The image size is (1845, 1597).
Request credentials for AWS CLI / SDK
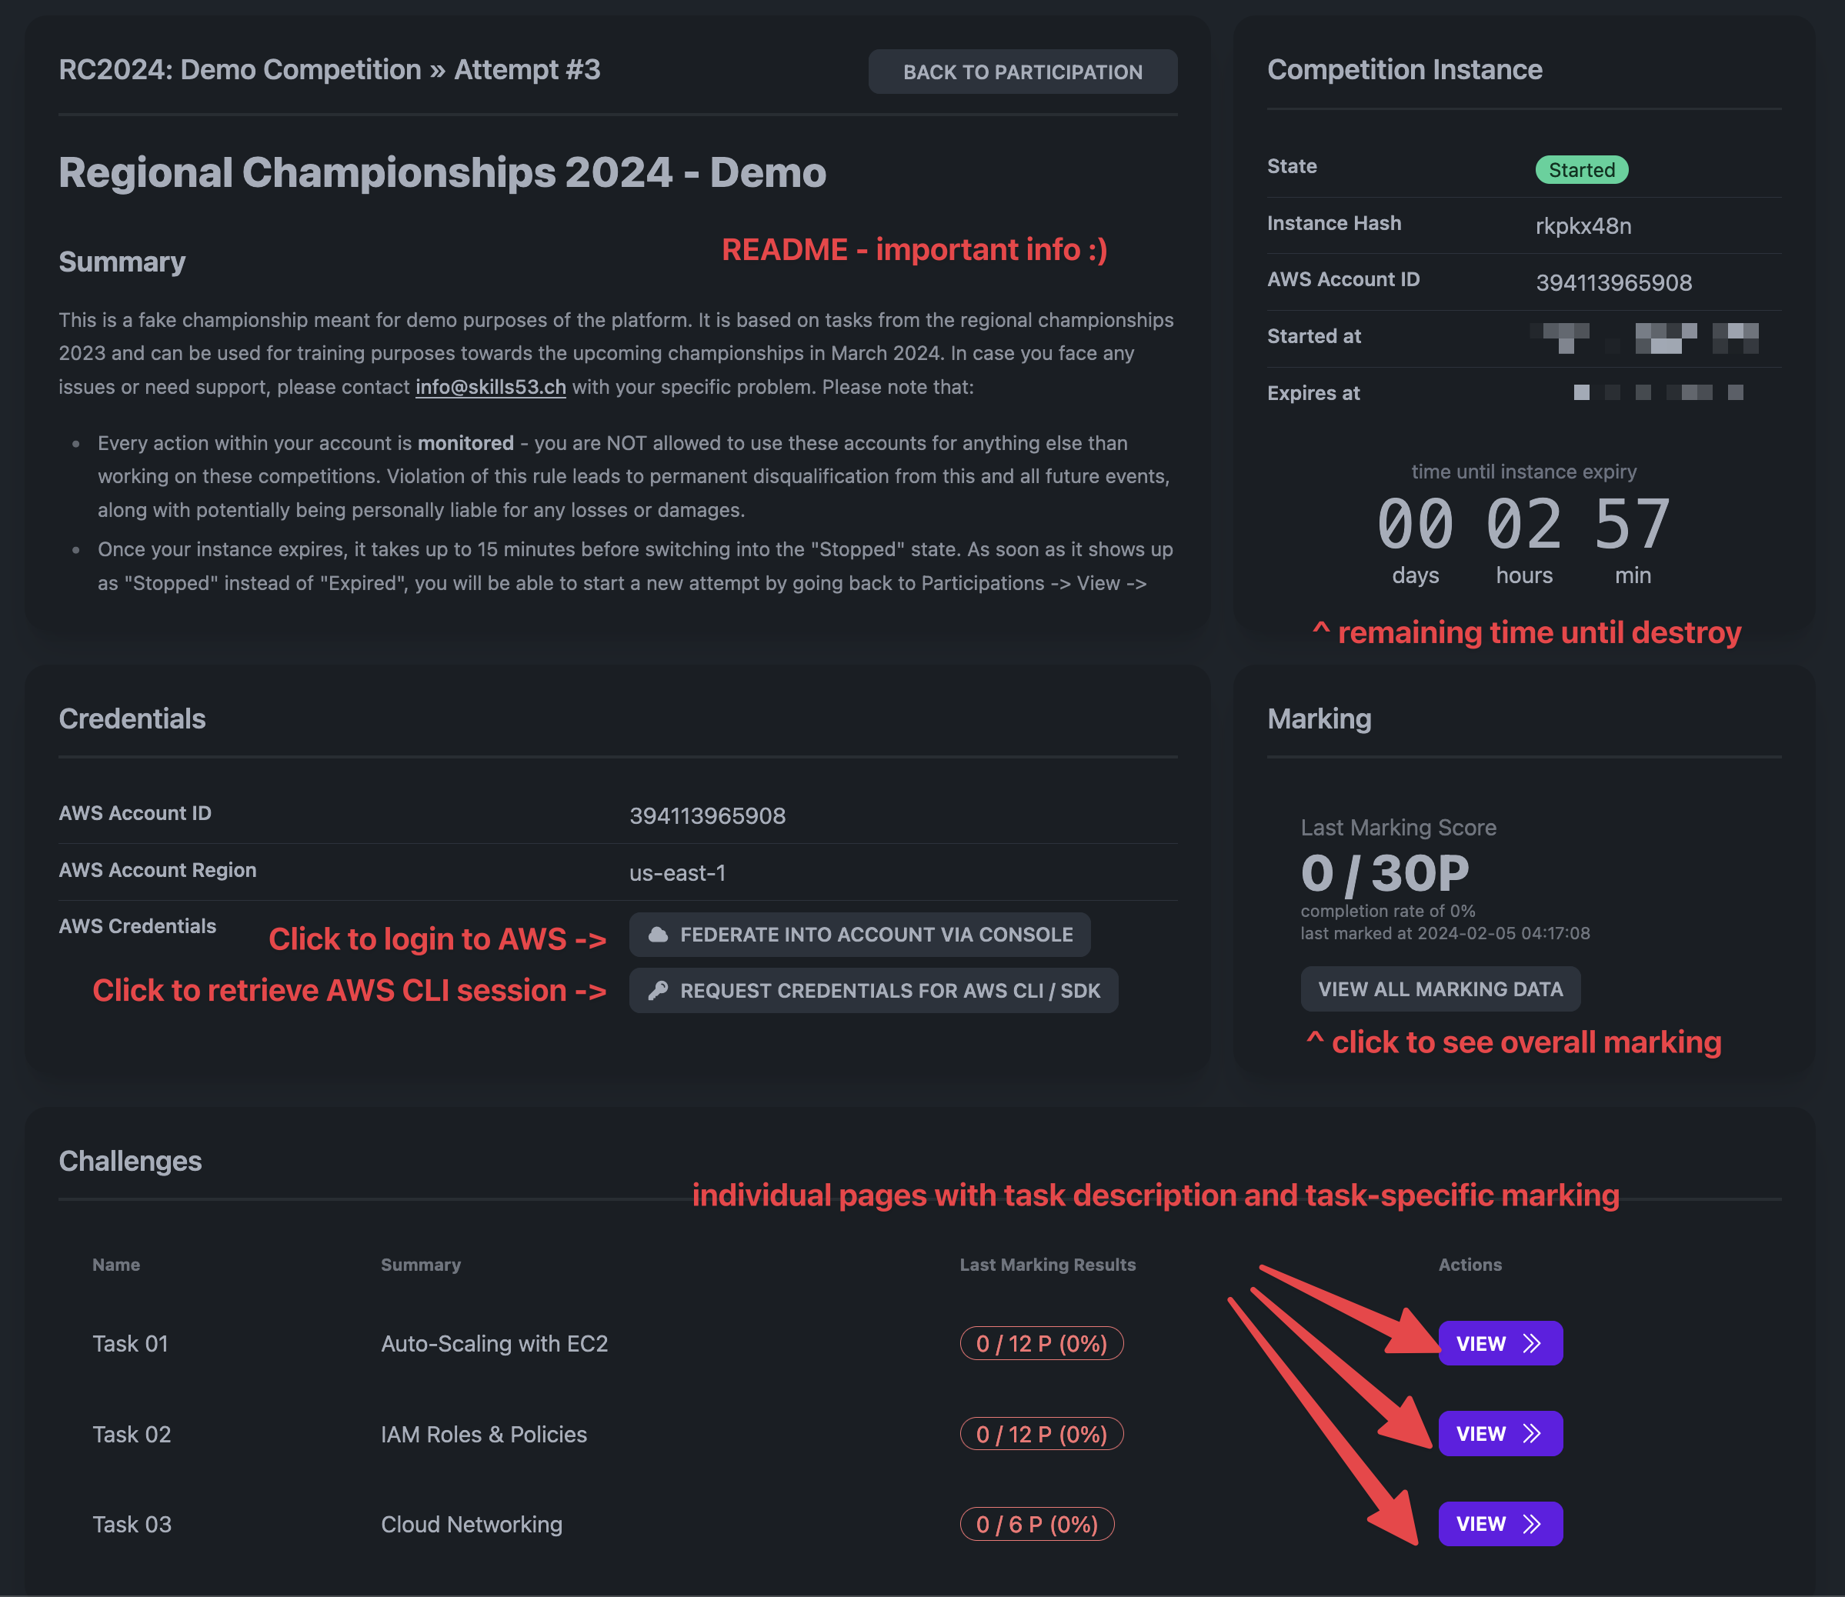point(872,990)
